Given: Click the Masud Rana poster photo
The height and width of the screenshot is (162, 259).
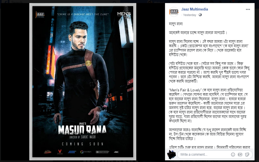Looking at the screenshot, I should click(83, 82).
